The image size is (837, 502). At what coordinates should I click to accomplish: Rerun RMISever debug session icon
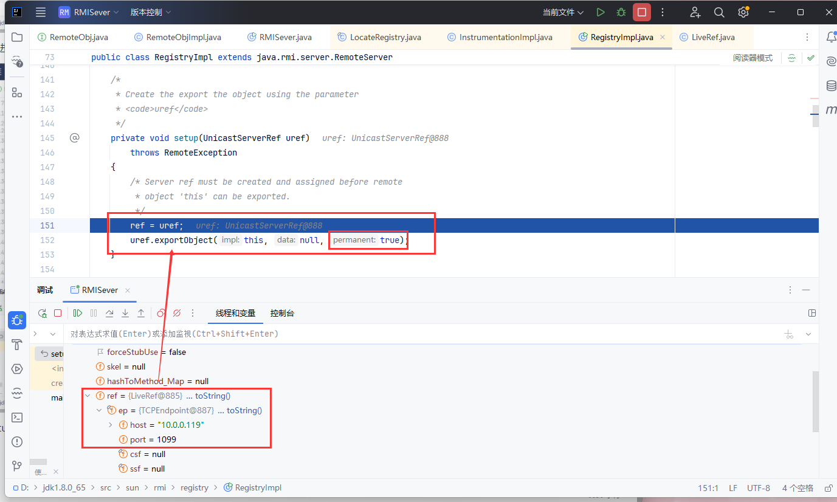pyautogui.click(x=43, y=313)
